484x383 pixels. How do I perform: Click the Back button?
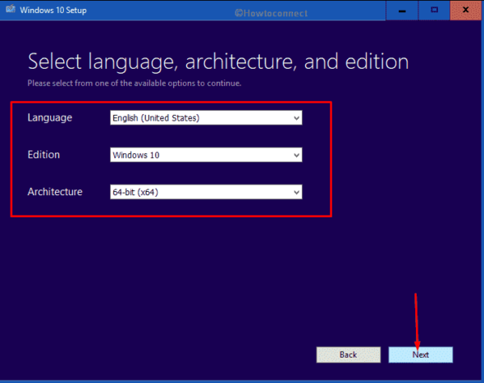(x=348, y=354)
